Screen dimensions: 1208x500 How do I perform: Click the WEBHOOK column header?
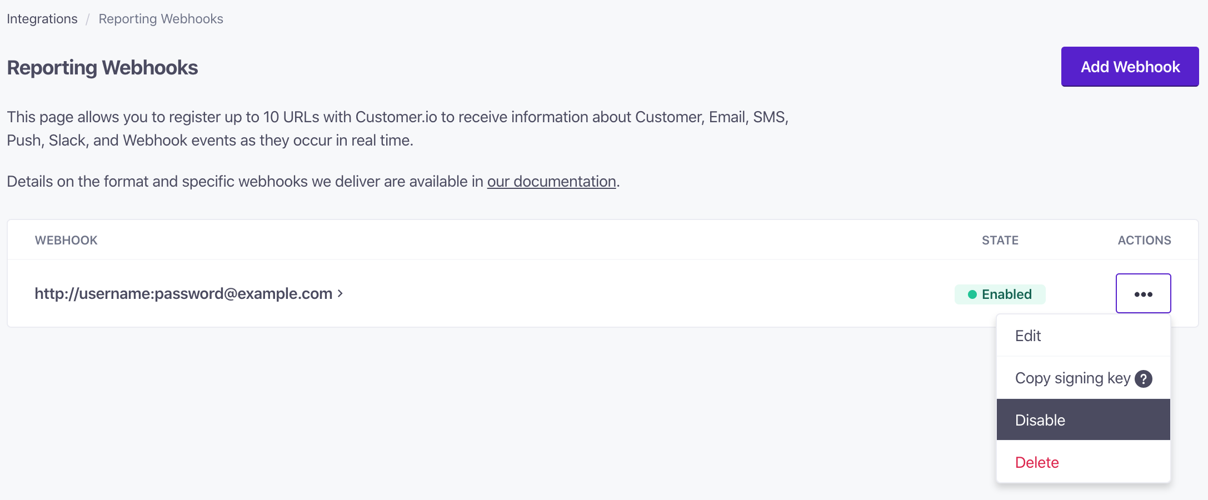coord(66,240)
